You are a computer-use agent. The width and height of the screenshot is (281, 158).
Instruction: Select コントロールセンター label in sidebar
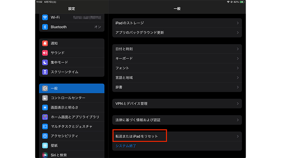pos(68,98)
